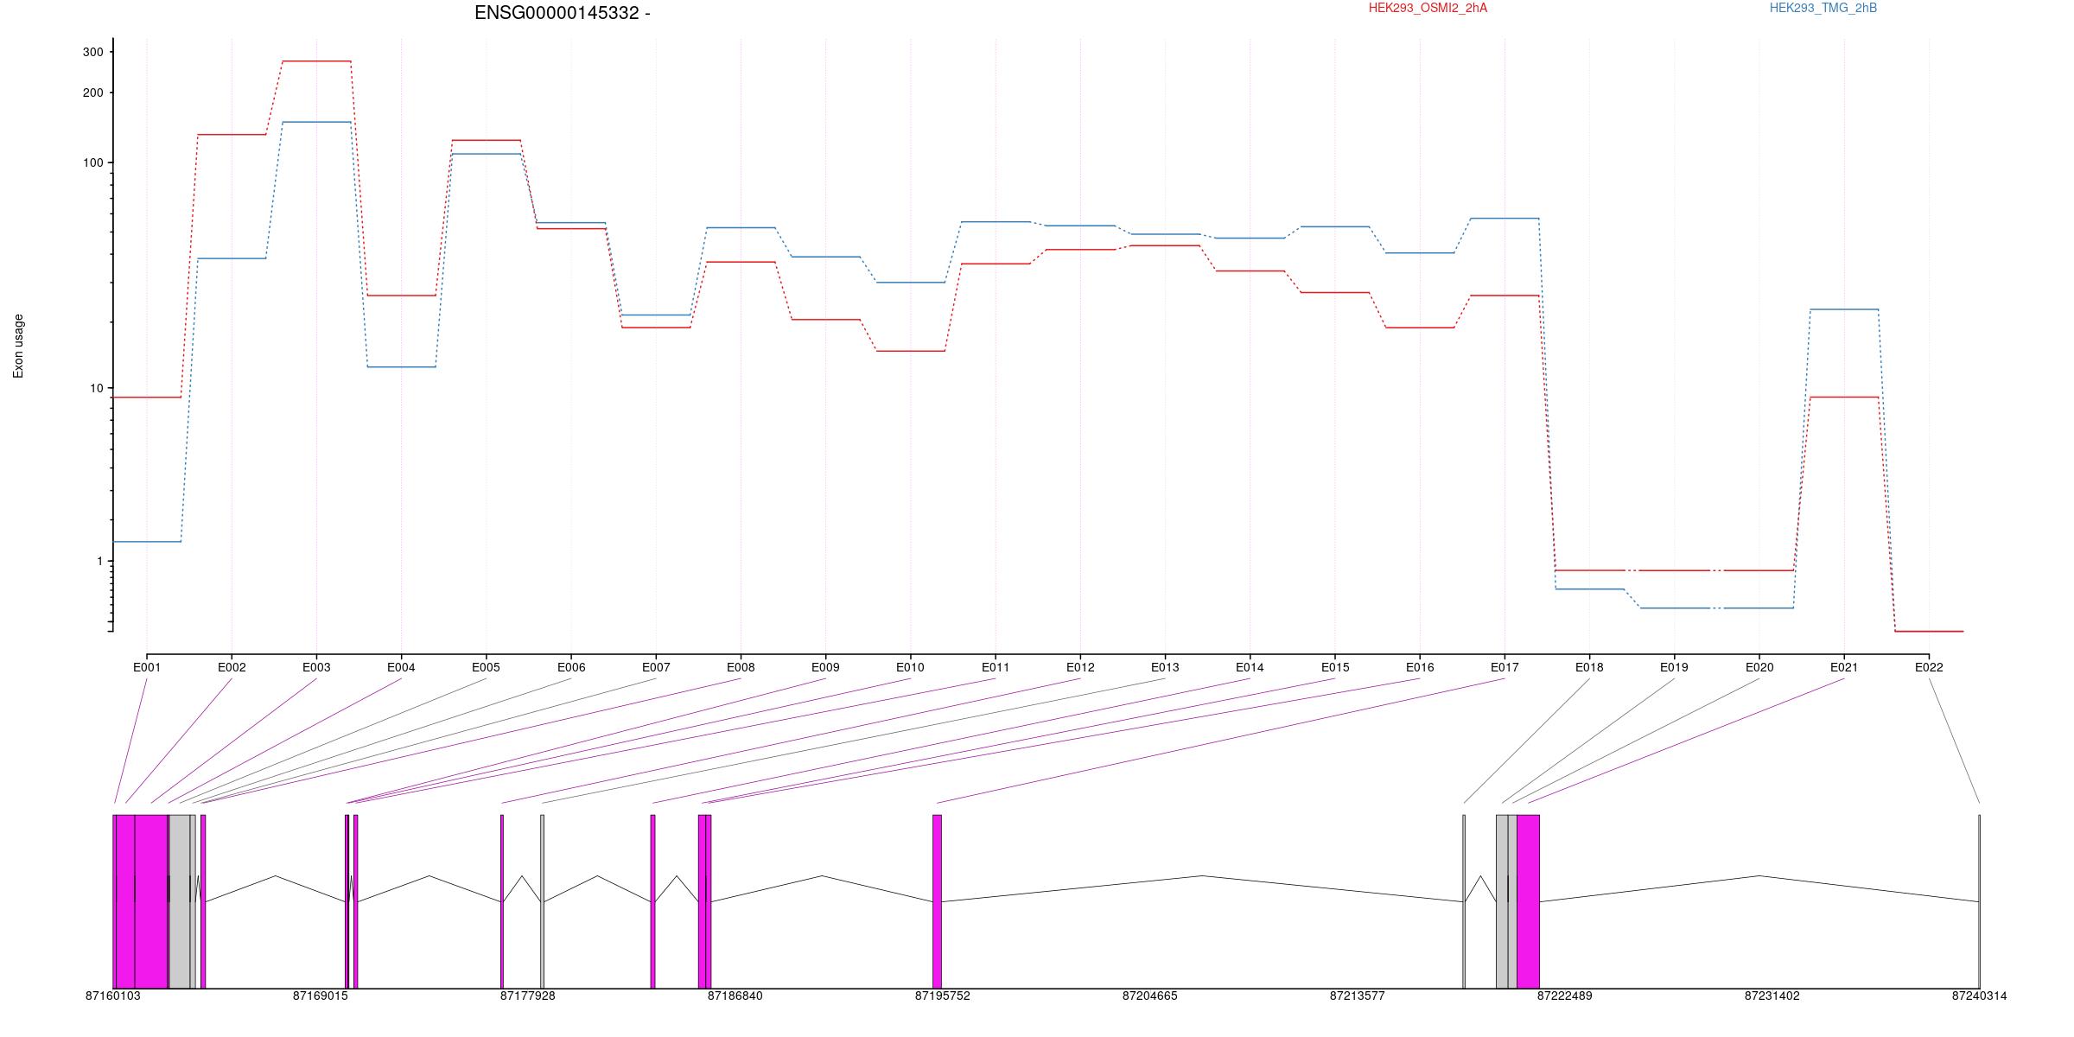Click the blue line segment above E021
2074x1037 pixels.
point(1844,309)
